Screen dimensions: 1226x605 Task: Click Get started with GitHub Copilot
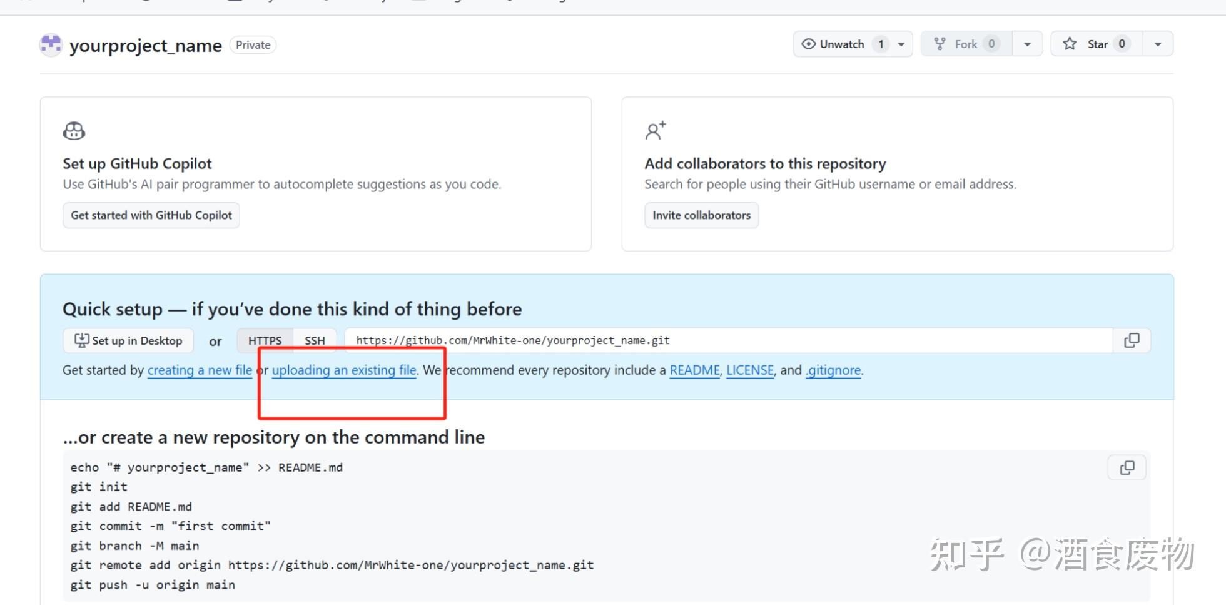click(x=151, y=215)
